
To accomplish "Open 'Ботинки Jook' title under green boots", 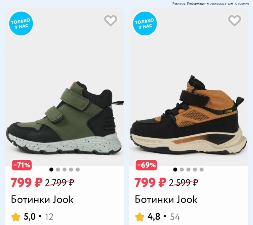I will coord(42,200).
